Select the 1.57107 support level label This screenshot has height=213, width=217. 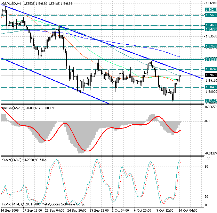pos(210,101)
